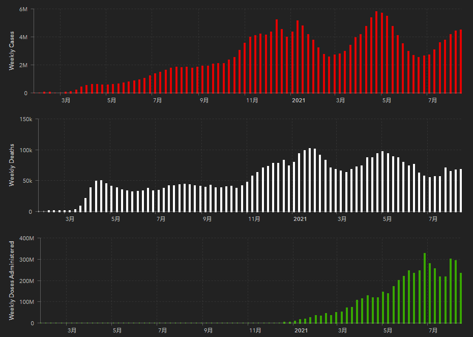The image size is (473, 337).
Task: Click the 400M label on Weekly Doses axis
Action: click(28, 238)
